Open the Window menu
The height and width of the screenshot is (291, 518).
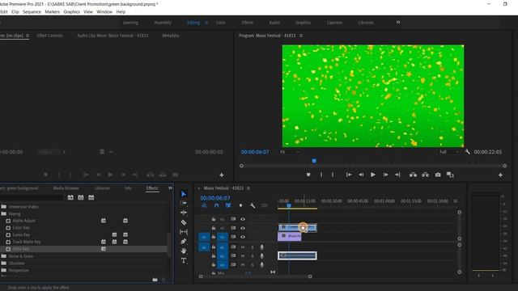(104, 11)
